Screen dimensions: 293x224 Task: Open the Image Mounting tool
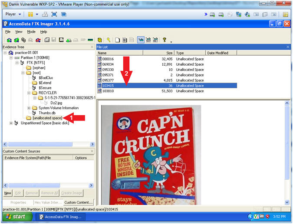[x=23, y=40]
